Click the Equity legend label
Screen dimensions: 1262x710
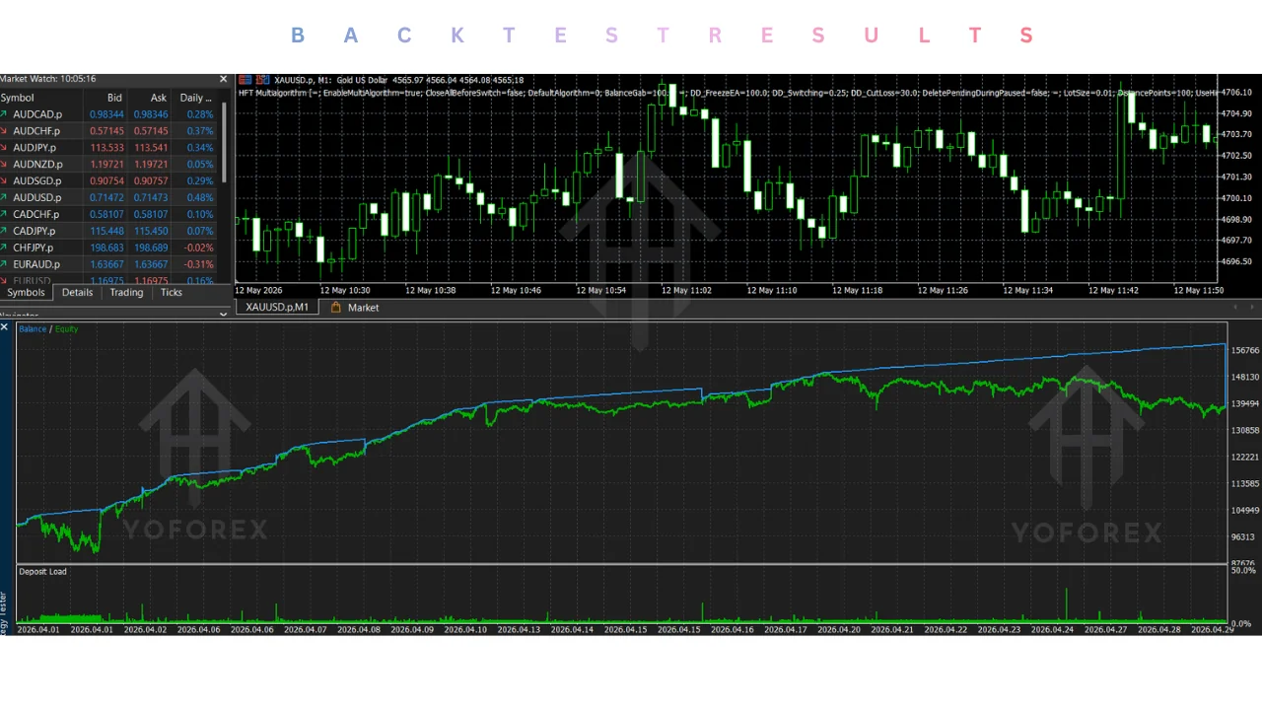(x=66, y=329)
